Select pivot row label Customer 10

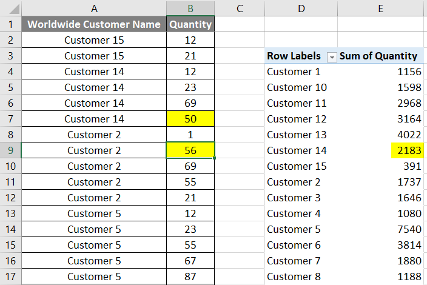(301, 87)
